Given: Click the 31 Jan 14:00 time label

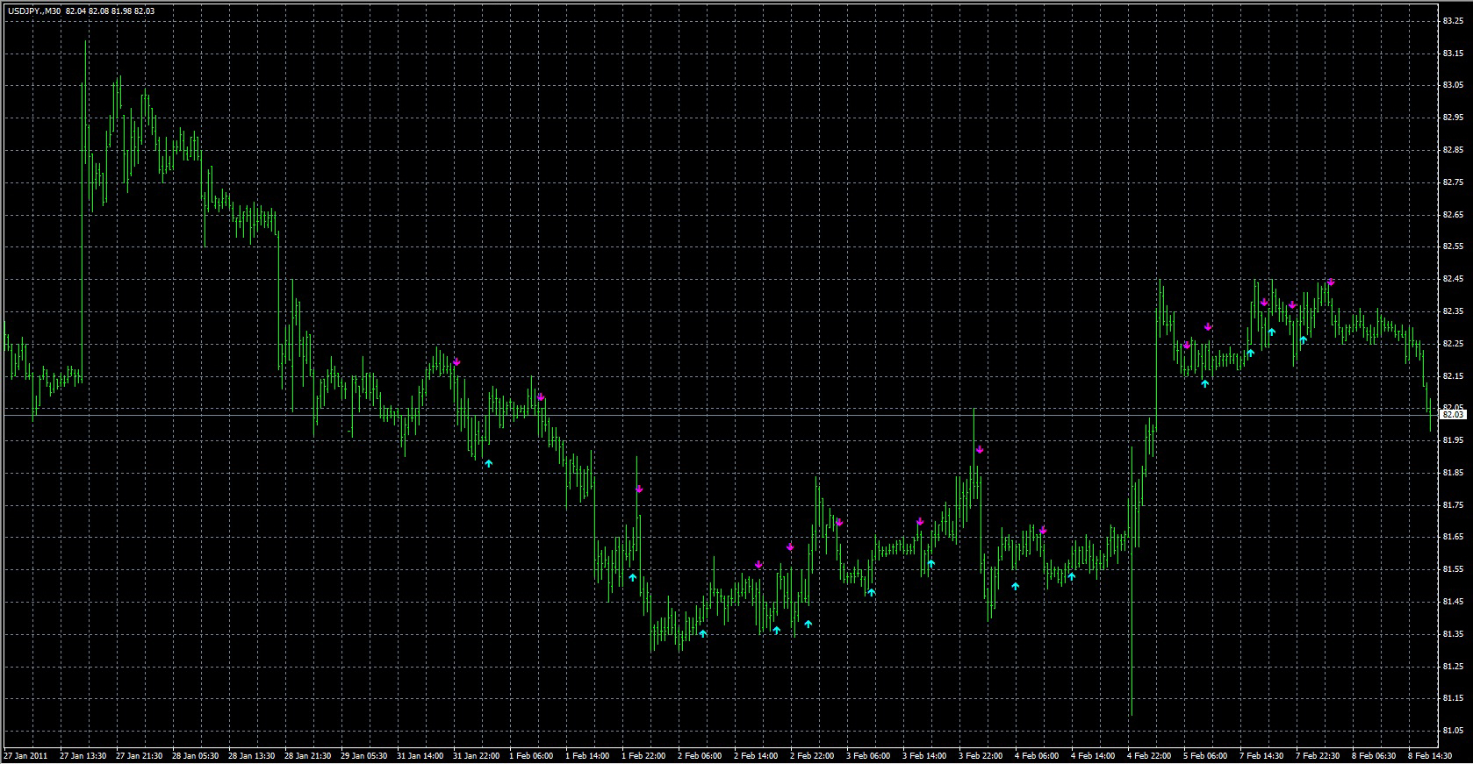Looking at the screenshot, I should pyautogui.click(x=420, y=755).
